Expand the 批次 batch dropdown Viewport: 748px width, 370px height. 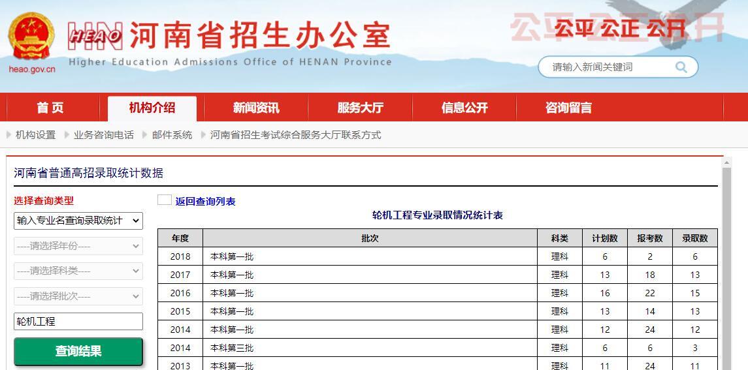78,296
